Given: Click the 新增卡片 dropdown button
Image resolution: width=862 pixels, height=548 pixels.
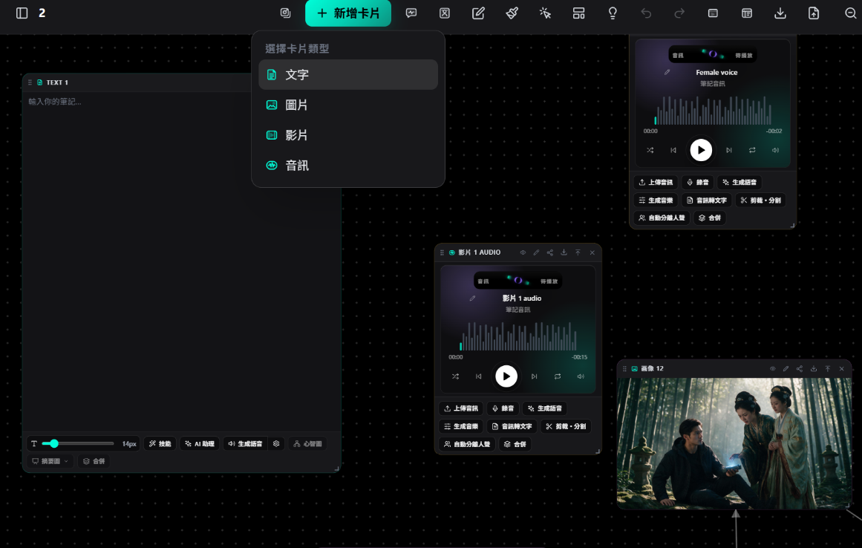Looking at the screenshot, I should click(x=348, y=13).
